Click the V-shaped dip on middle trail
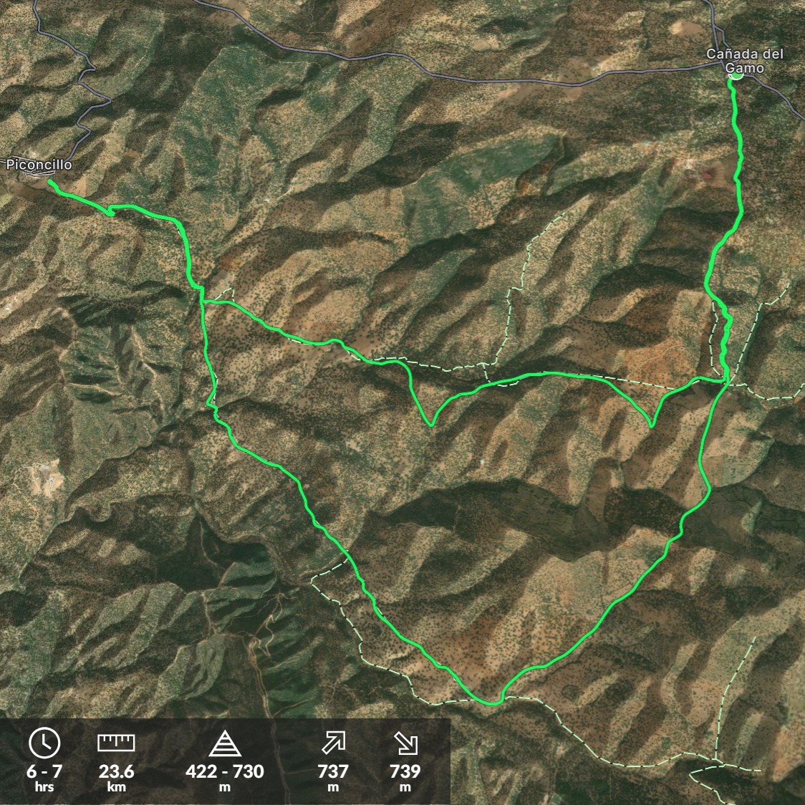Viewport: 805px width, 805px height. click(x=430, y=424)
